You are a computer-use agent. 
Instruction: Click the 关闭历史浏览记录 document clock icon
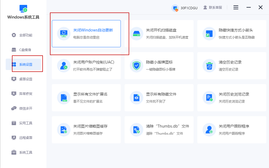209,98
